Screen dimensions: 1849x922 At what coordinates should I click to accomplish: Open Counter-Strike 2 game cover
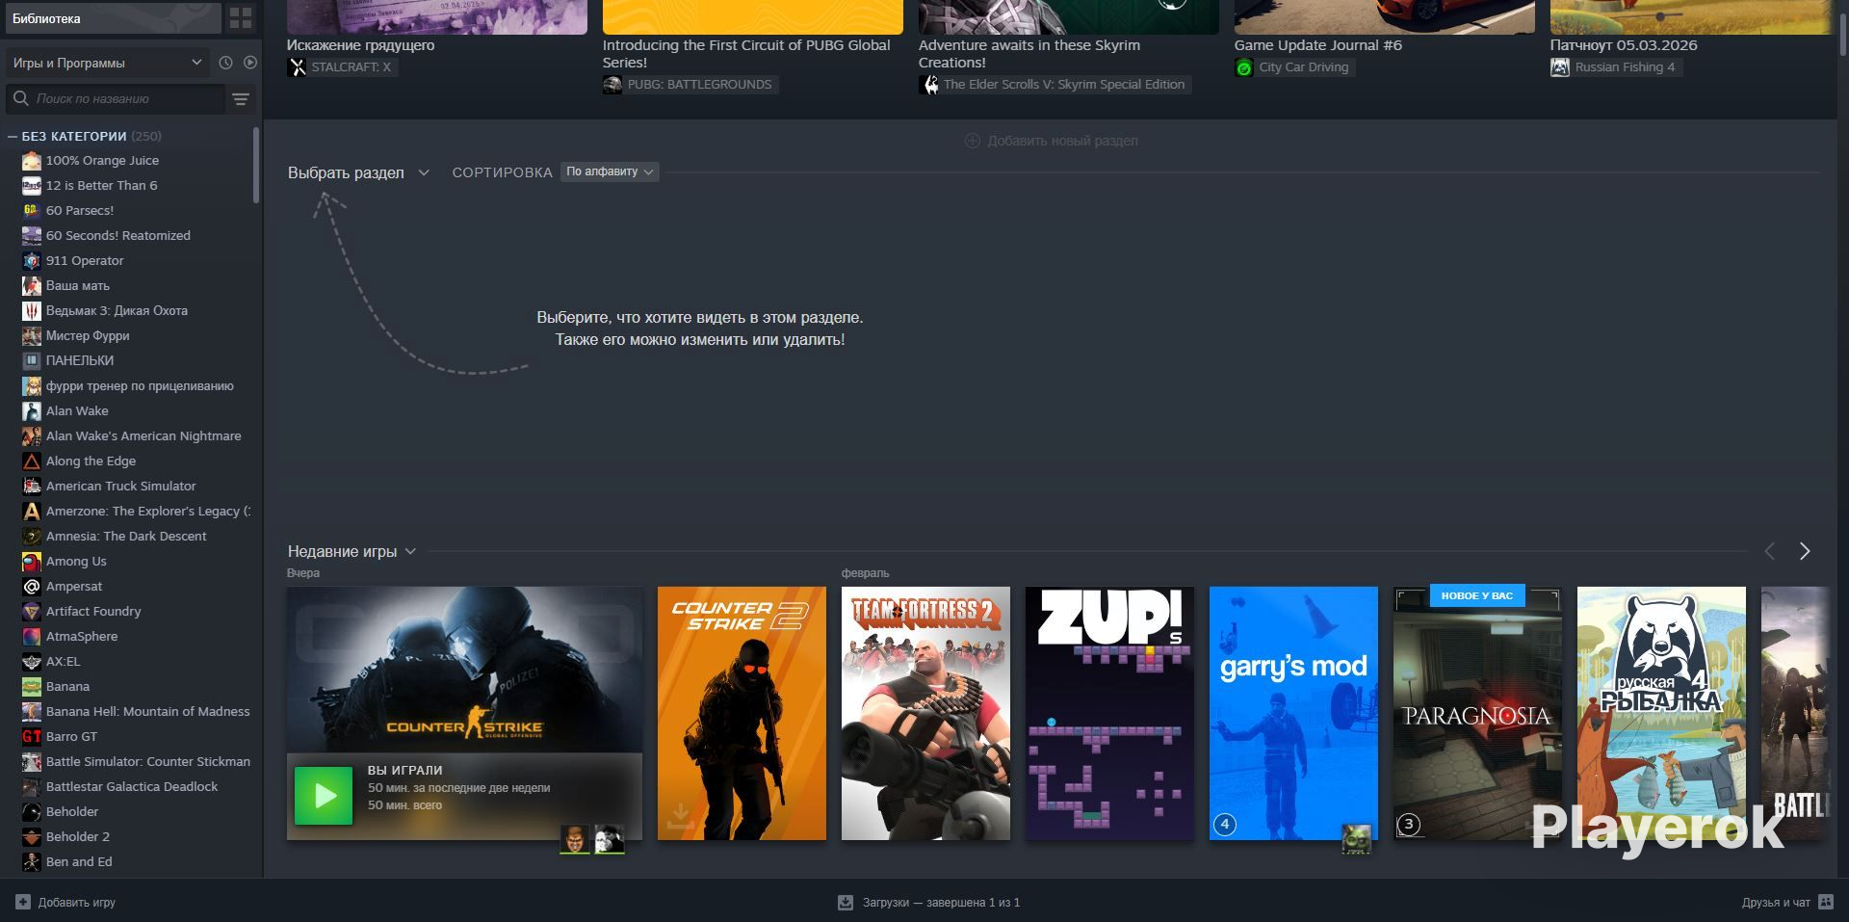click(742, 713)
